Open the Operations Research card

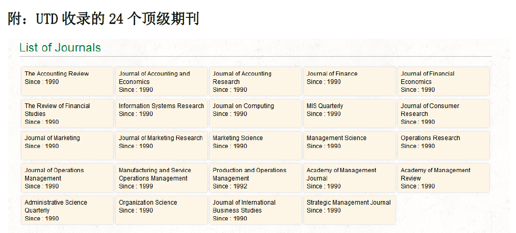pyautogui.click(x=443, y=146)
